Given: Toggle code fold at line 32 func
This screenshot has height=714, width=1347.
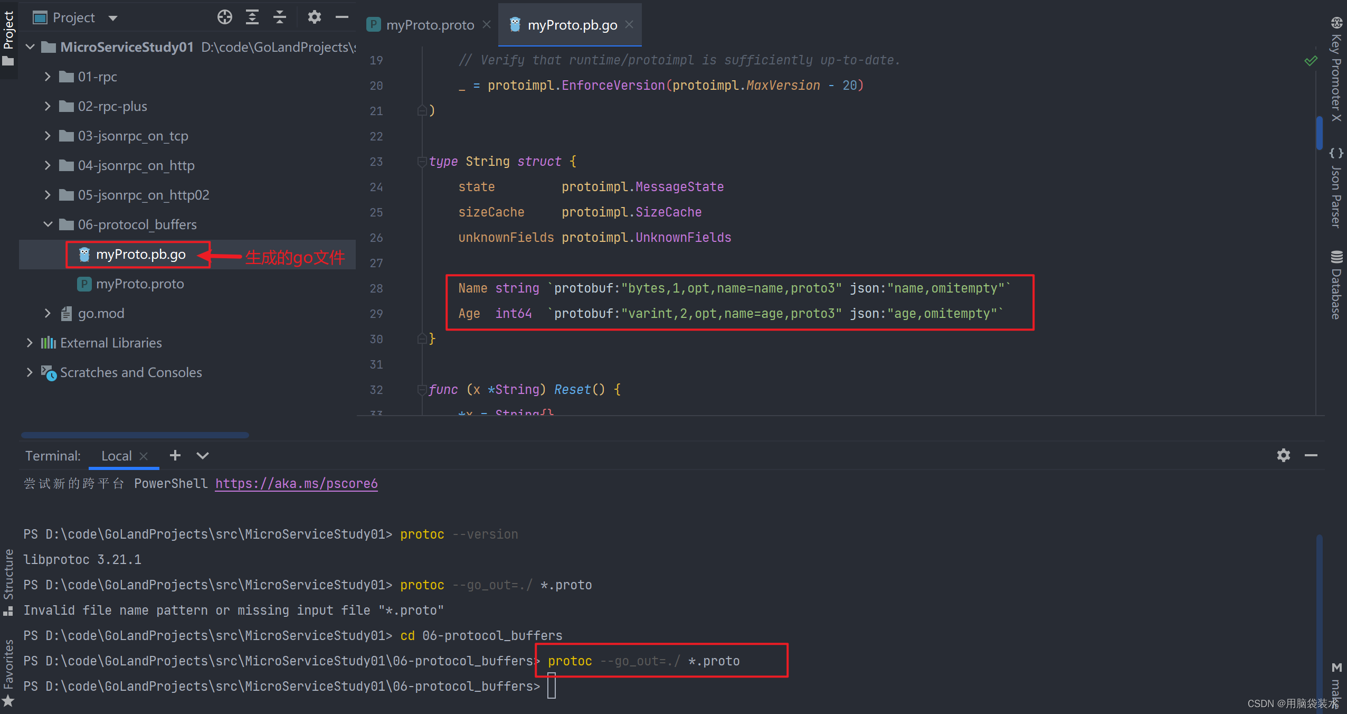Looking at the screenshot, I should (x=422, y=390).
